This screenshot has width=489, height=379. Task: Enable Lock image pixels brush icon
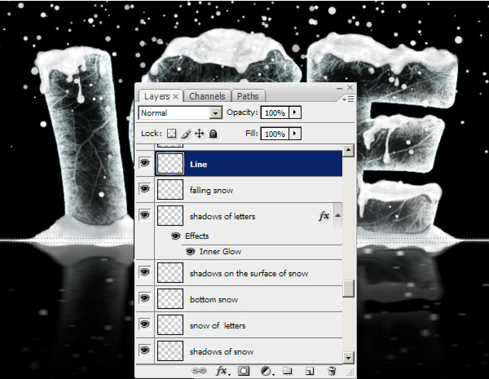pos(186,133)
